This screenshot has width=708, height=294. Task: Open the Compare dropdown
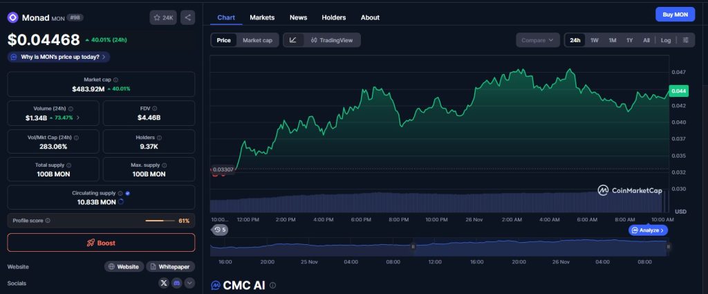tap(538, 40)
